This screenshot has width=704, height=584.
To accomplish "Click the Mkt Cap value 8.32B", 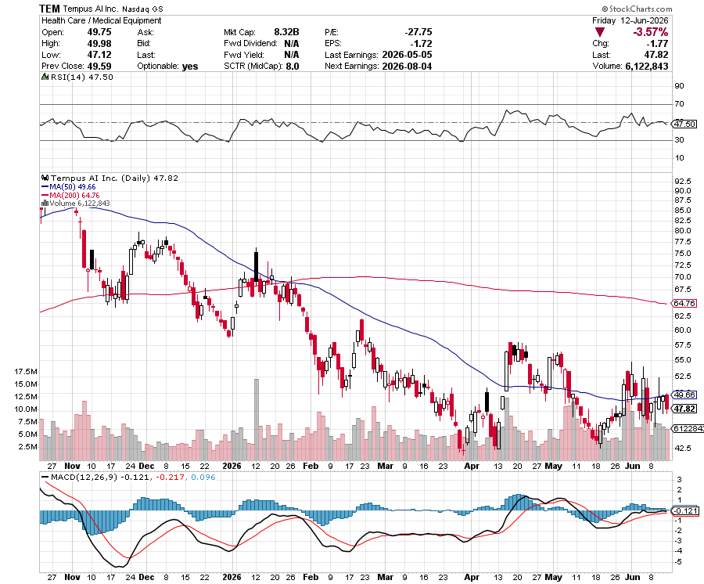I will (286, 32).
